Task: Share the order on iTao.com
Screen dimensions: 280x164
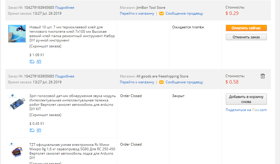Action: [x=246, y=110]
